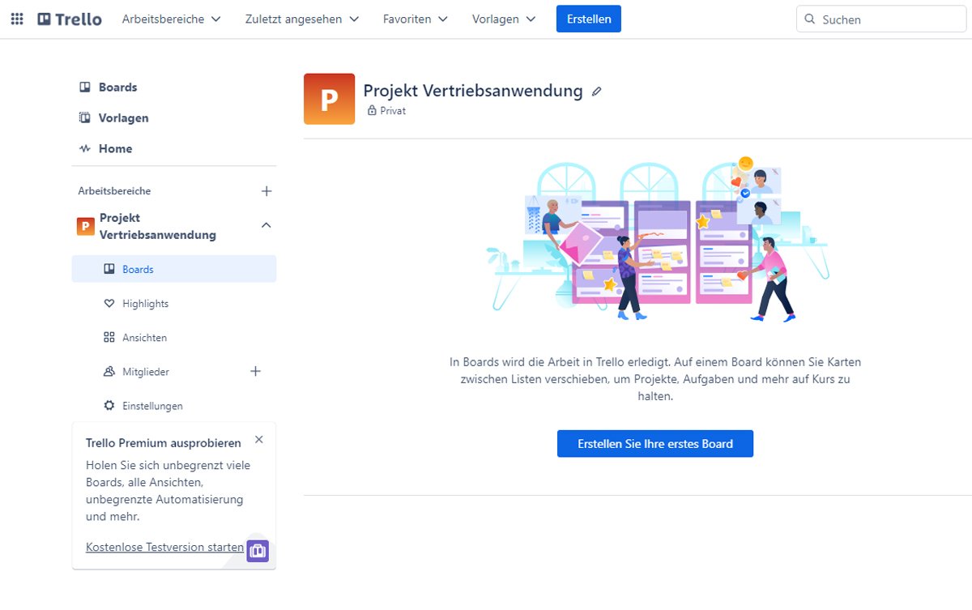Collapse the Projekt Vertriebsanwendung workspace
Image resolution: width=972 pixels, height=610 pixels.
(x=266, y=226)
